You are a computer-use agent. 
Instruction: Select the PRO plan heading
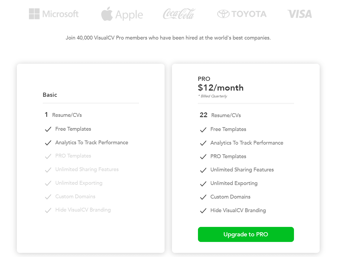click(204, 79)
